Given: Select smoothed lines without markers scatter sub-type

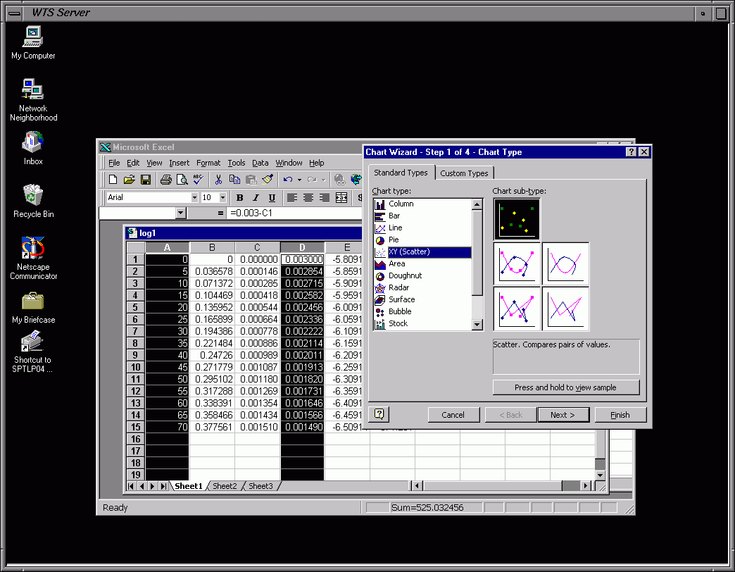Looking at the screenshot, I should pos(566,263).
